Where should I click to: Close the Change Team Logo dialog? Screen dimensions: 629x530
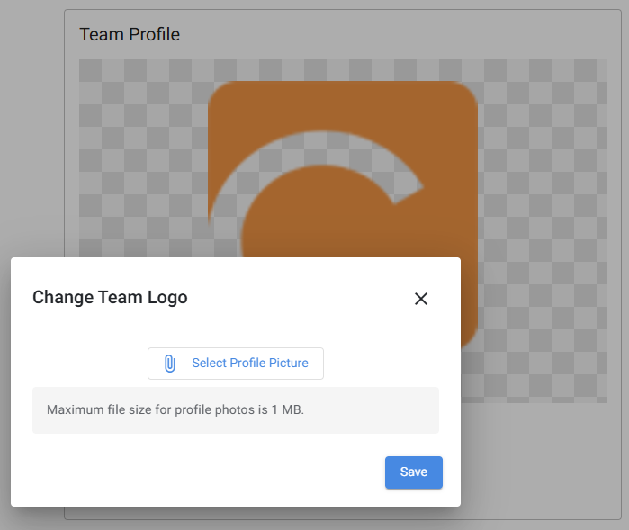pos(421,299)
